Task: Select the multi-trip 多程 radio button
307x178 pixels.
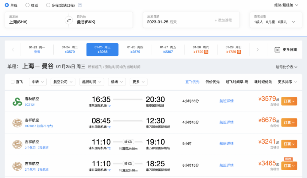Action: tap(48, 5)
